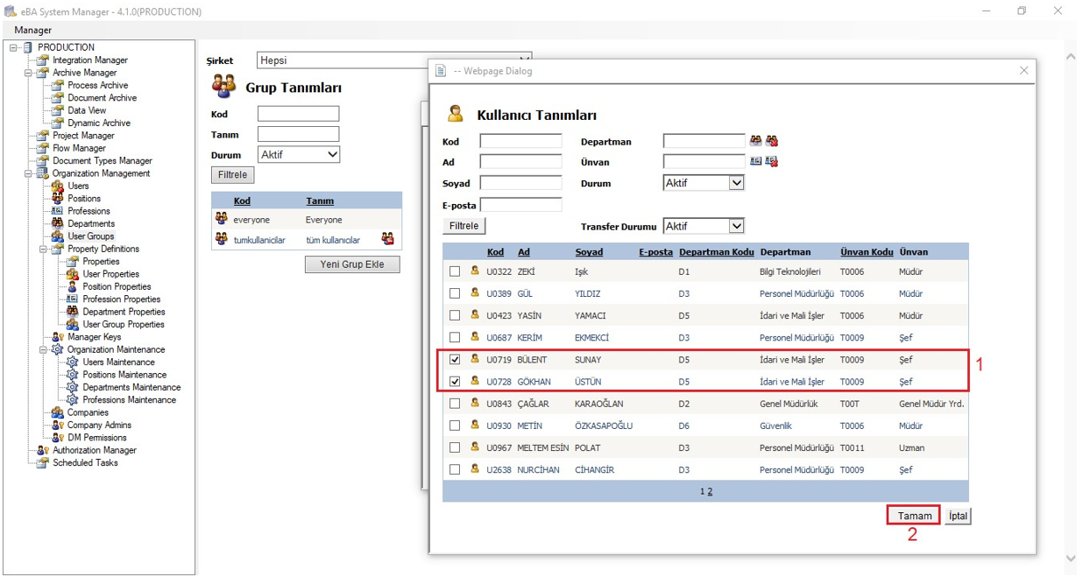Screen dimensions: 1083x577
Task: Tick the checkbox for U0930 METİN
Action: (x=455, y=426)
